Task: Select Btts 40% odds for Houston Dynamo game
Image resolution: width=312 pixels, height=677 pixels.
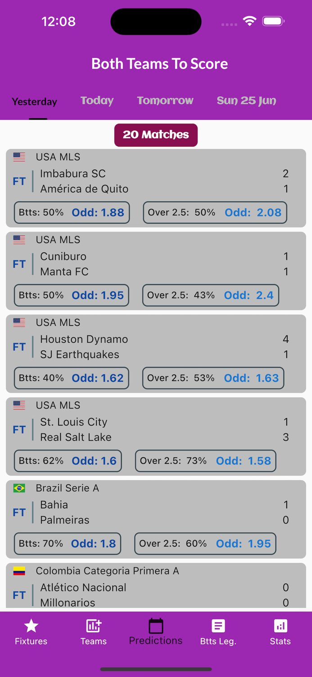Action: [x=71, y=378]
